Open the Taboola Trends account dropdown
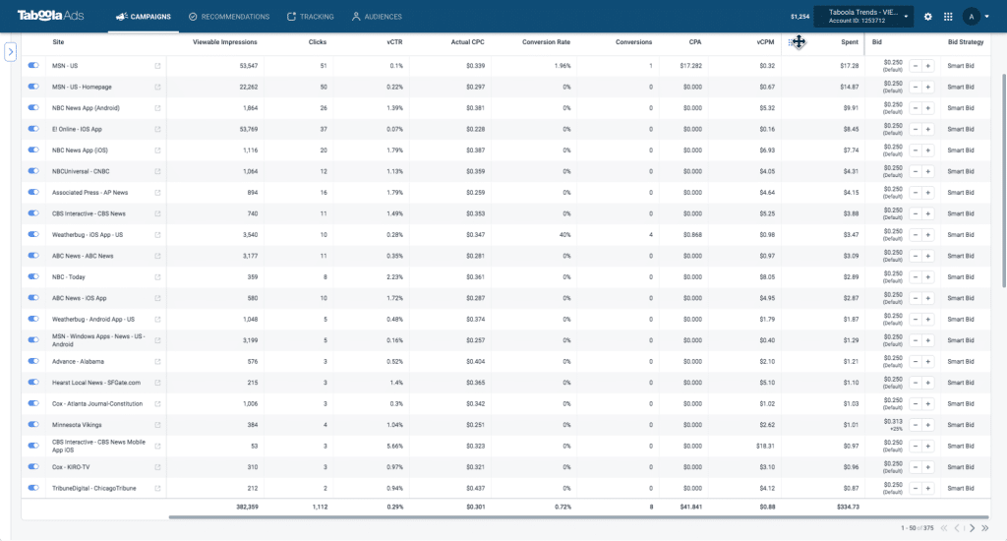The image size is (1007, 541). coord(864,17)
